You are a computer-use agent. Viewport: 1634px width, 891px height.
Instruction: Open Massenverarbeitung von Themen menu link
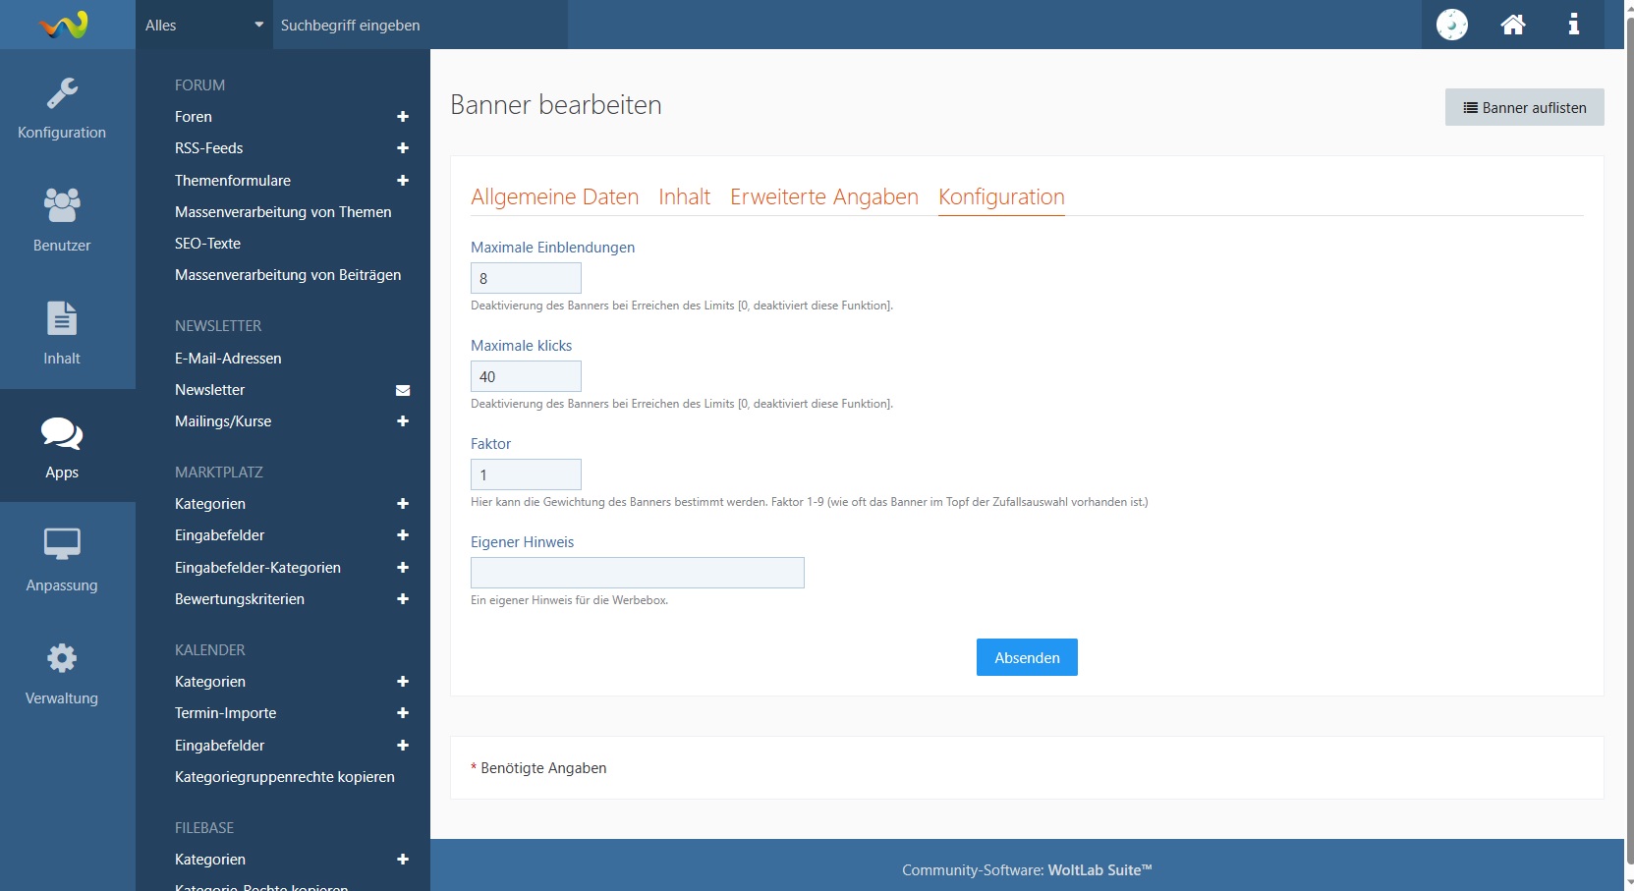coord(283,212)
